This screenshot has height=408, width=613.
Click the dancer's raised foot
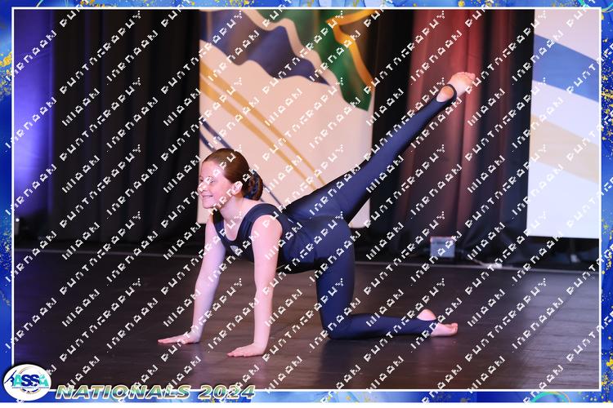click(459, 83)
